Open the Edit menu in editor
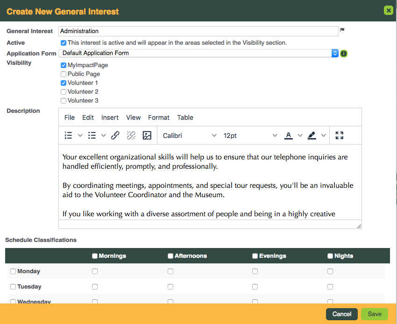 [88, 117]
